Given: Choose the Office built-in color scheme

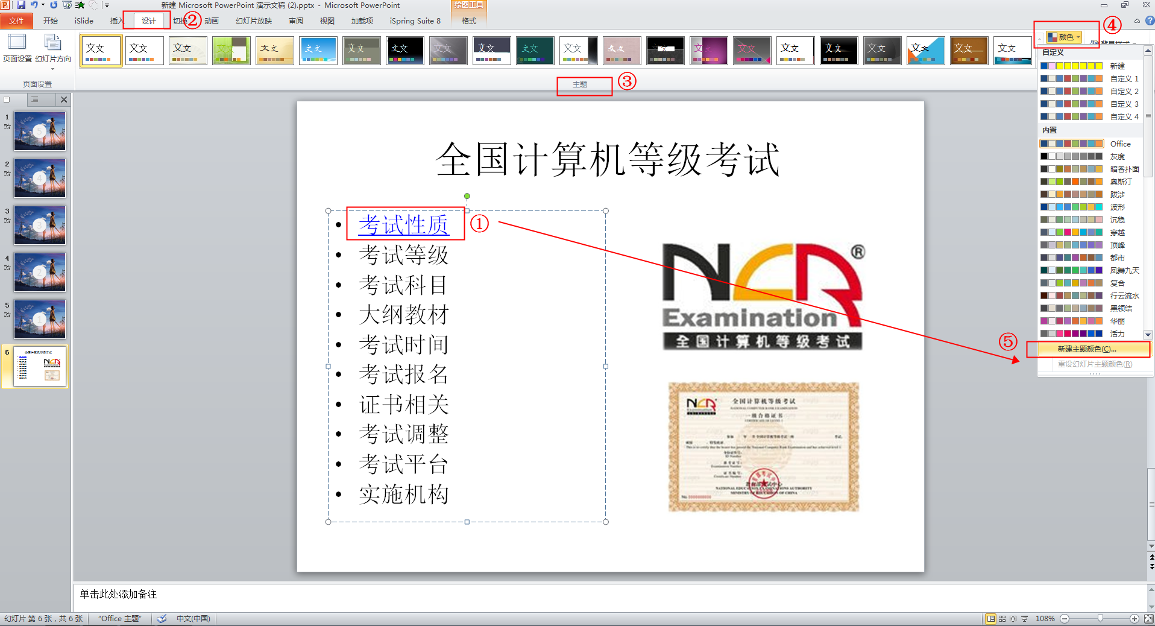Looking at the screenshot, I should tap(1090, 144).
